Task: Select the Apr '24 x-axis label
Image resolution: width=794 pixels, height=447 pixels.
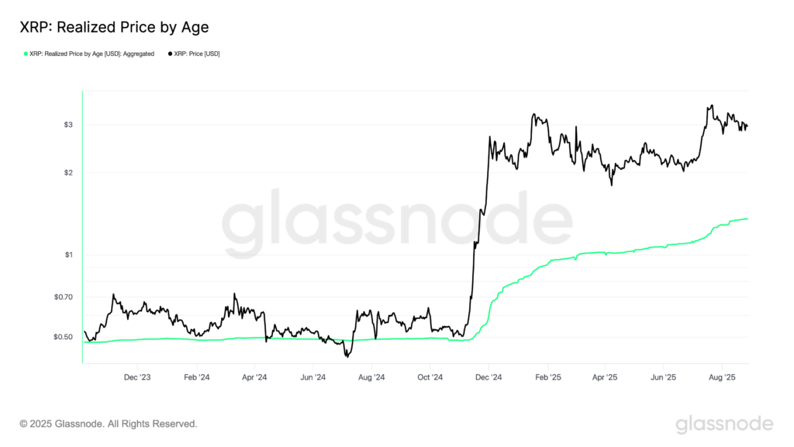Action: coord(254,377)
